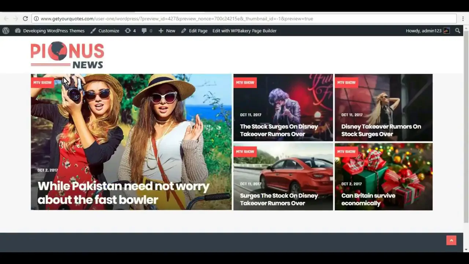This screenshot has height=264, width=469.
Task: Open the WordPress logo menu
Action: coord(6,31)
